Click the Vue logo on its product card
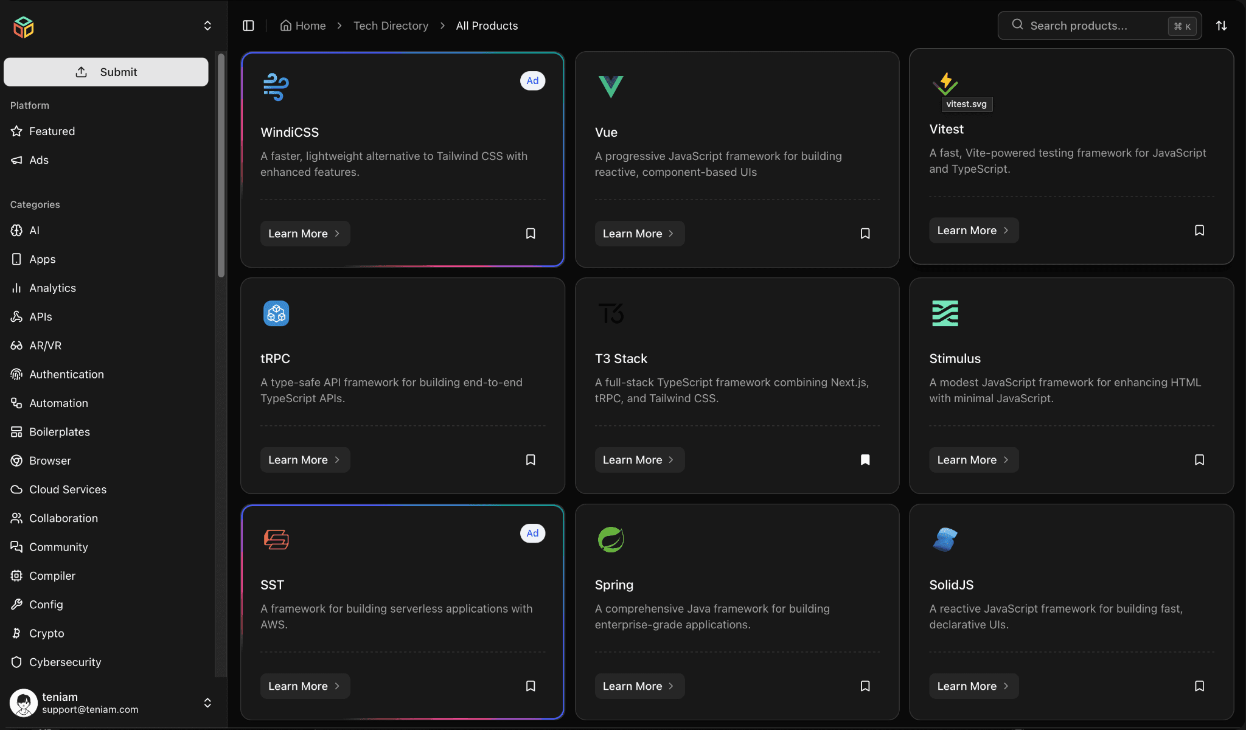 click(x=611, y=86)
